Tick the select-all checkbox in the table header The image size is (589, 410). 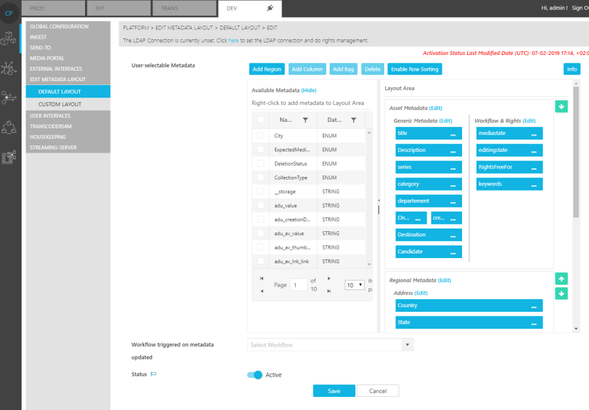tap(261, 120)
